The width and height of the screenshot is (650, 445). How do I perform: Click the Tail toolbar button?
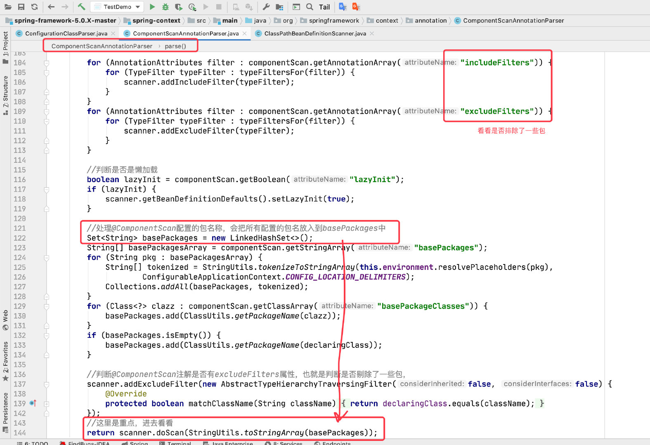click(324, 7)
